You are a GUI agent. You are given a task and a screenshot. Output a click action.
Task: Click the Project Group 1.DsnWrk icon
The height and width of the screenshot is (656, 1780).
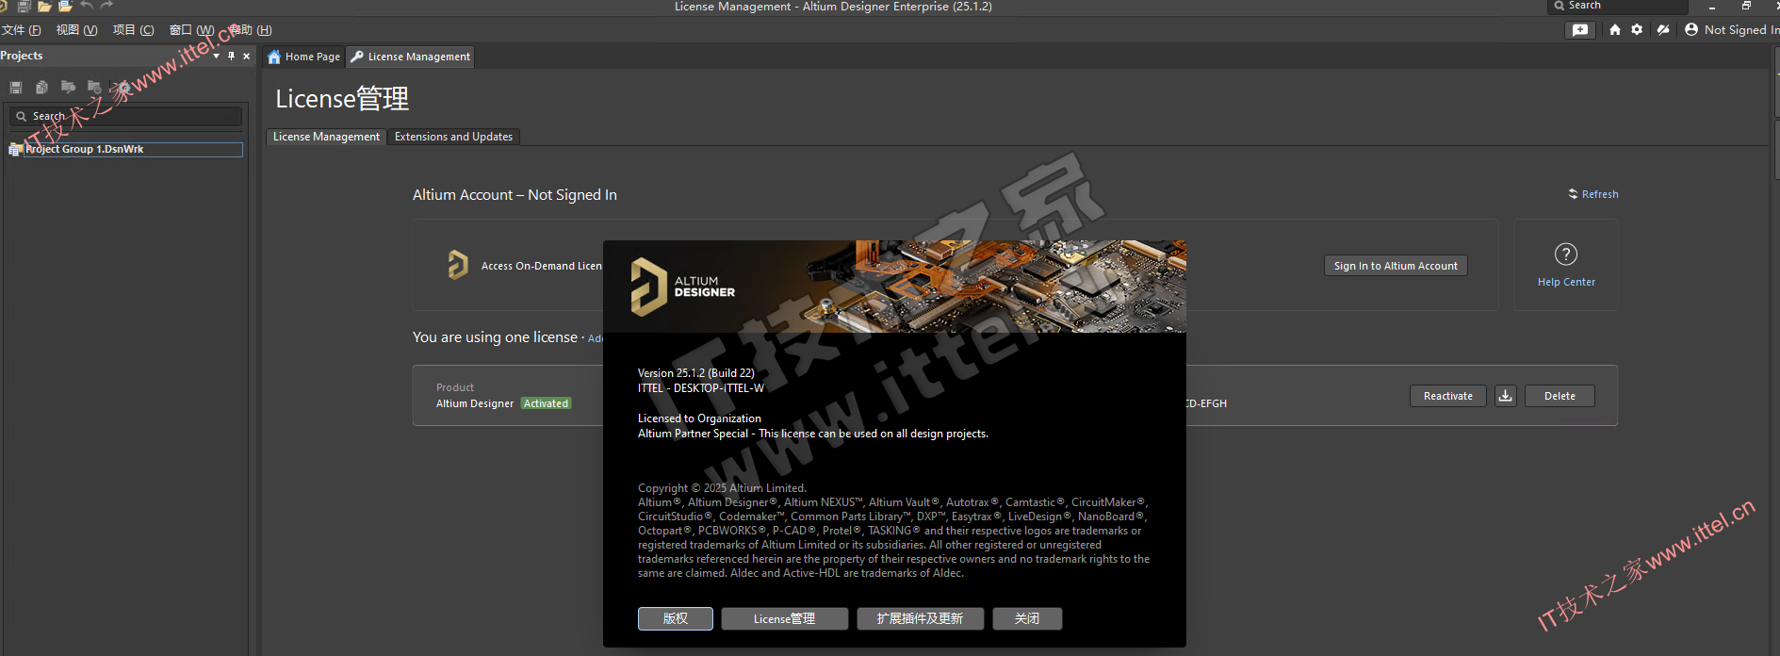(15, 150)
